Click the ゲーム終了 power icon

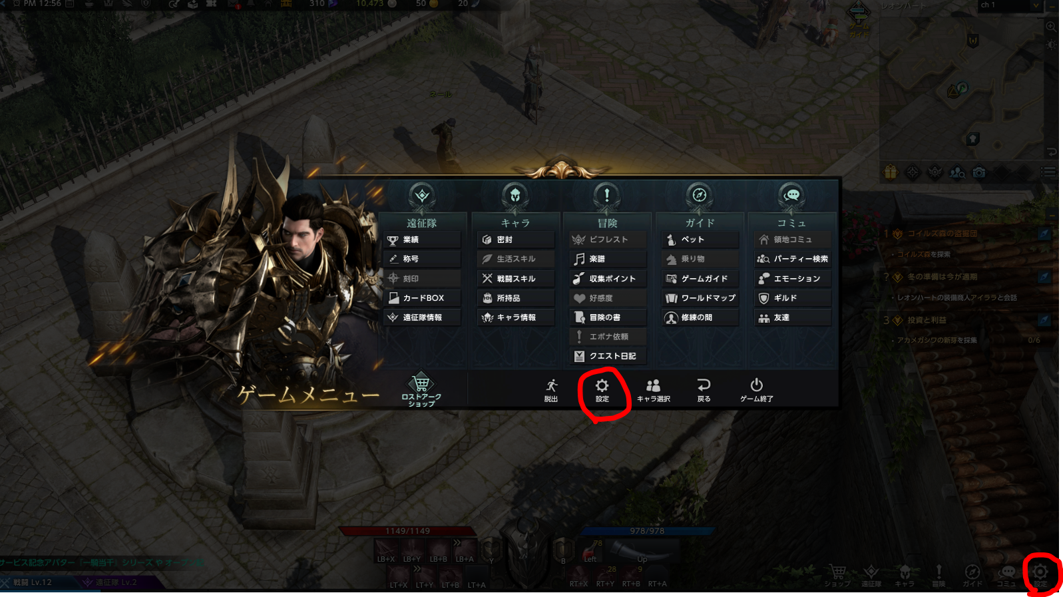coord(756,390)
